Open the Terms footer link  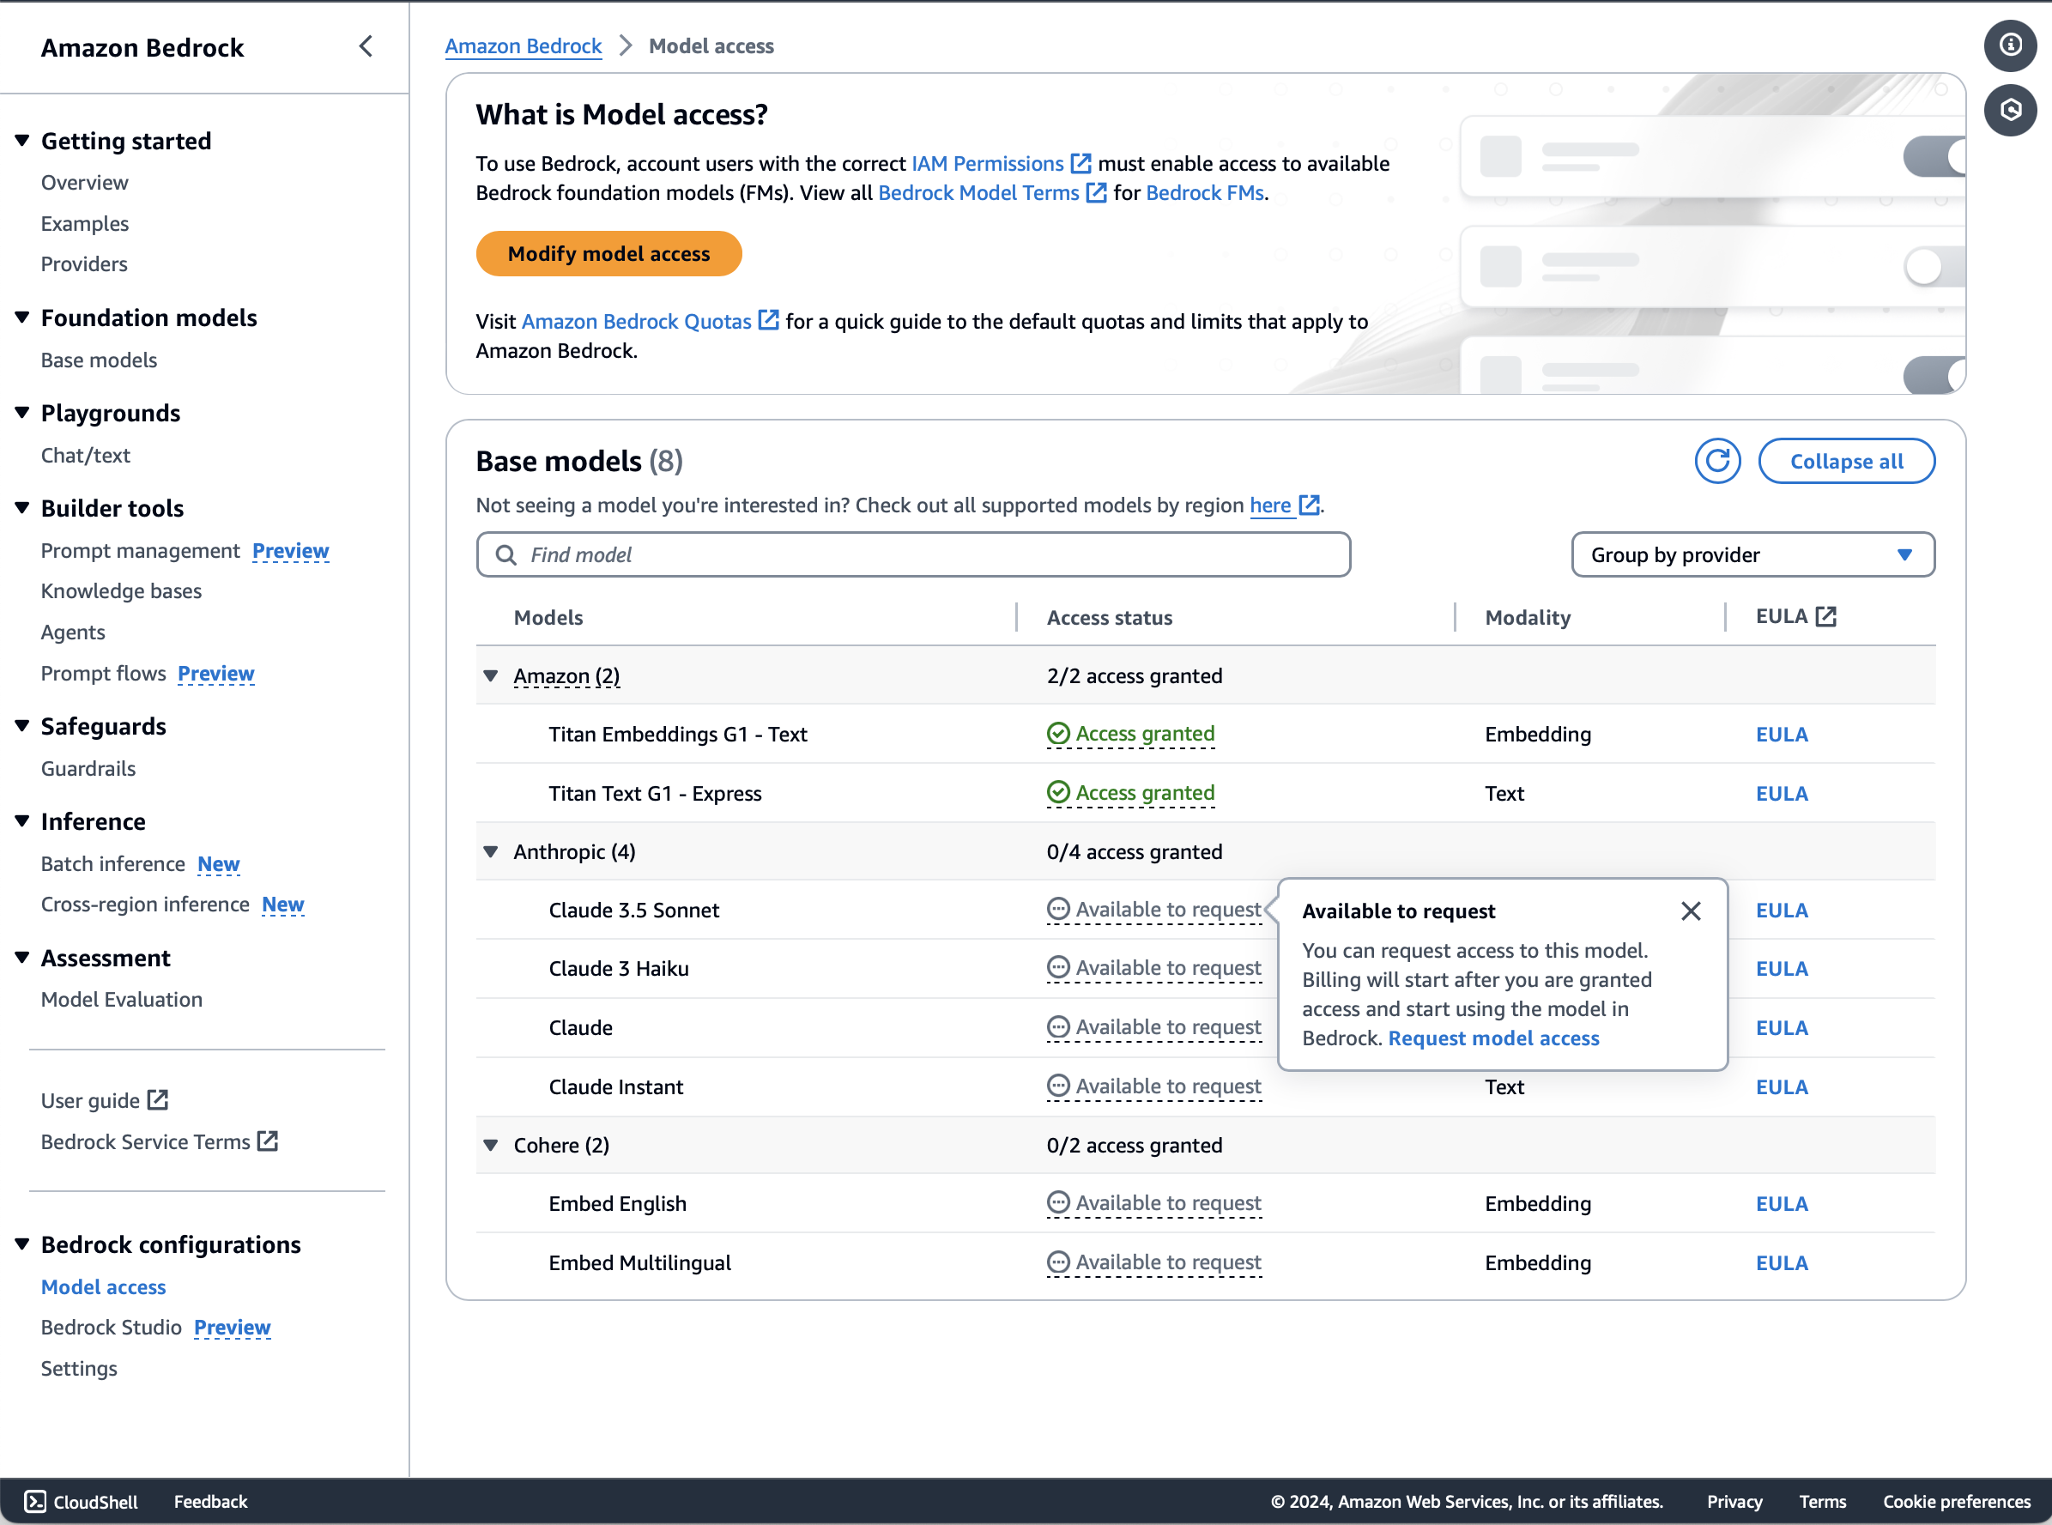(x=1821, y=1502)
